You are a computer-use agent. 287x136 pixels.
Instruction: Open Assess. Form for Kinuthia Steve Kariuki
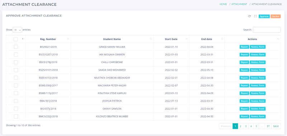click(258, 93)
